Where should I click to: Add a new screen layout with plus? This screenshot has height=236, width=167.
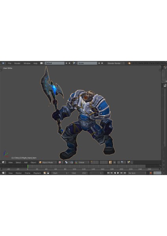coord(66,63)
